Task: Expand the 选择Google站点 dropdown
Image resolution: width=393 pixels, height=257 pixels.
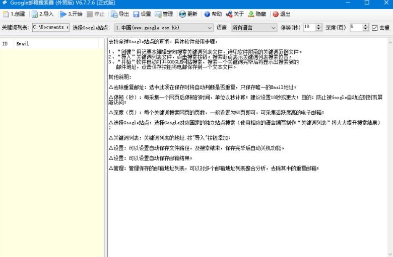Action: (210, 28)
